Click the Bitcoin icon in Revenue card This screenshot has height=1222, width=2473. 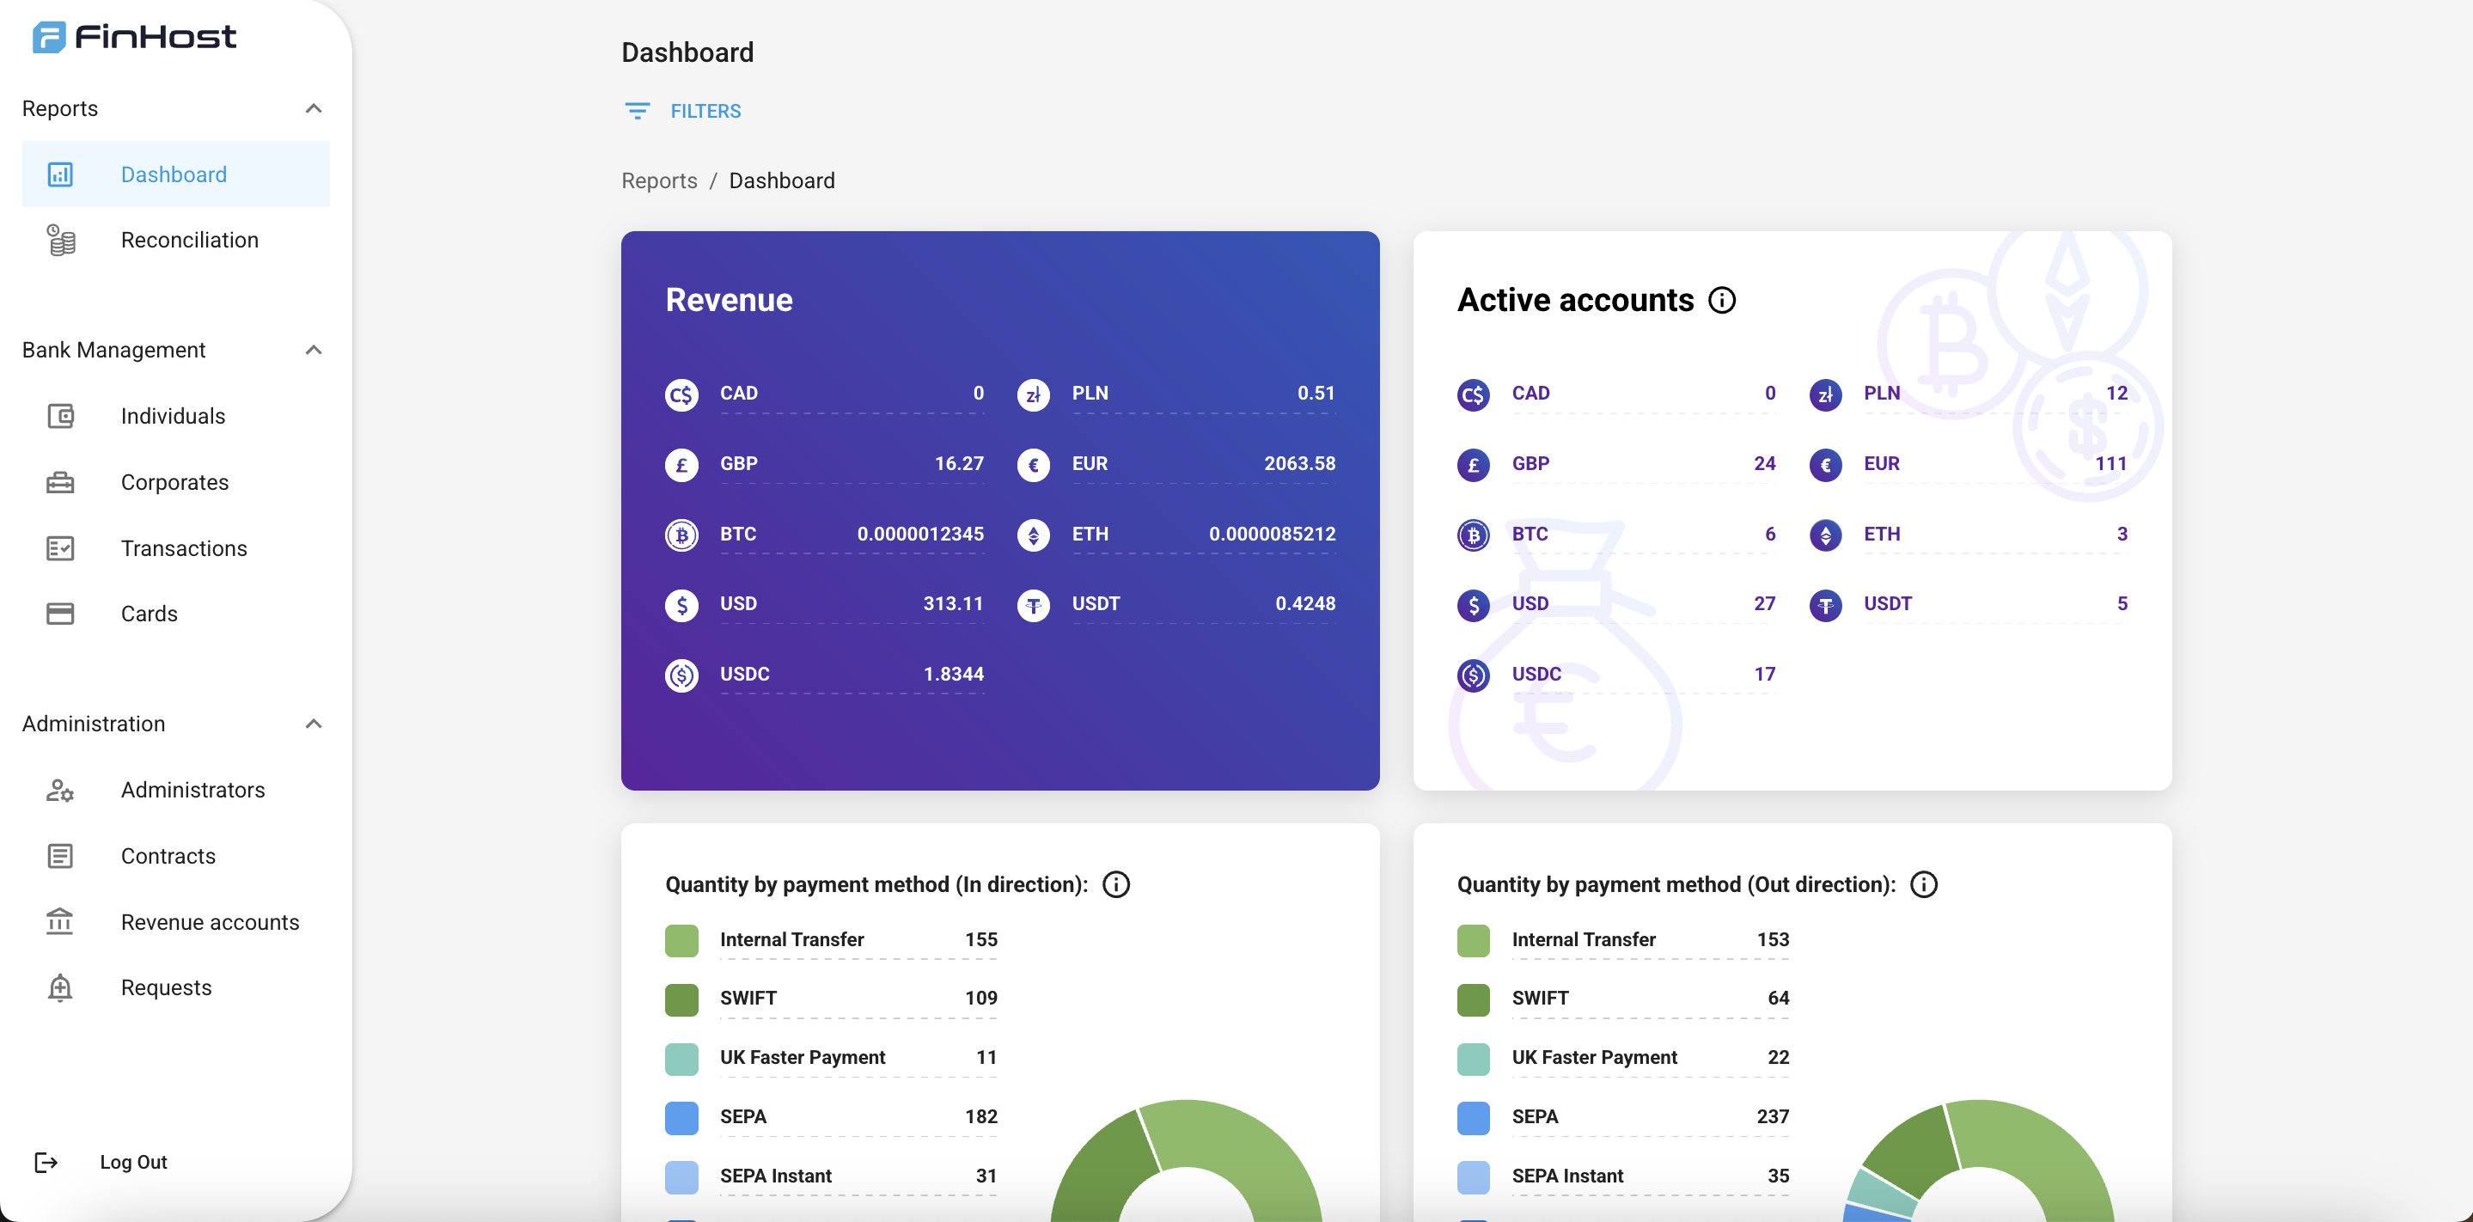coord(681,535)
